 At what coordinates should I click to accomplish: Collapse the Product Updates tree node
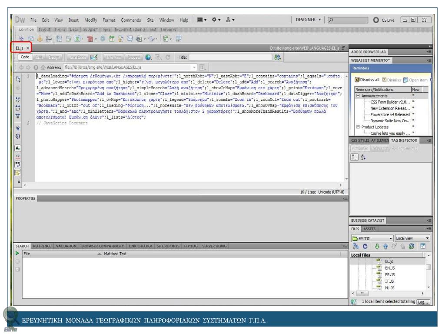click(358, 127)
